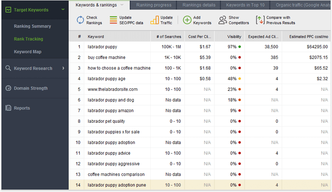Viewport: 332px width, 192px height.
Task: Sort by the Keyword column header
Action: coord(117,37)
